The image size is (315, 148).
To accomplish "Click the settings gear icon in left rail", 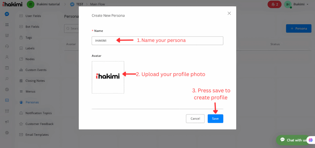I will [7, 133].
